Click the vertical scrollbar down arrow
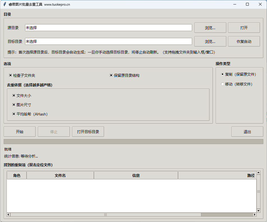The height and width of the screenshot is (222, 267). click(259, 211)
